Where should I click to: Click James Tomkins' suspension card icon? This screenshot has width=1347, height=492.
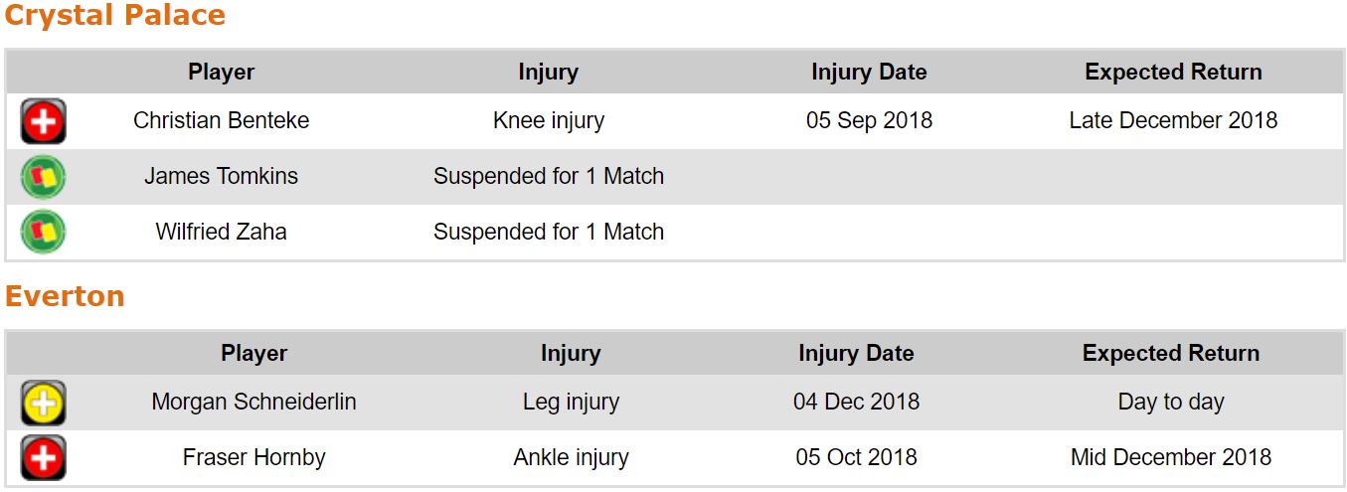click(x=43, y=177)
